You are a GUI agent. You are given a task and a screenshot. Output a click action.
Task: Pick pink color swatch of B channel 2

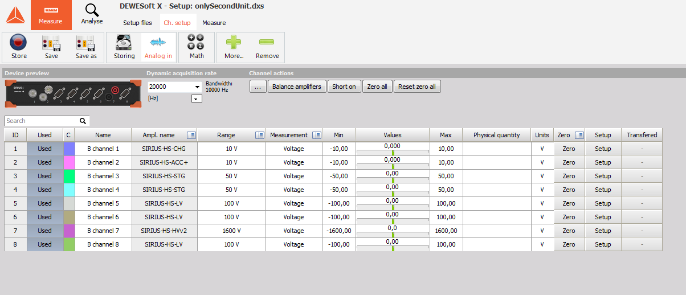pyautogui.click(x=69, y=162)
